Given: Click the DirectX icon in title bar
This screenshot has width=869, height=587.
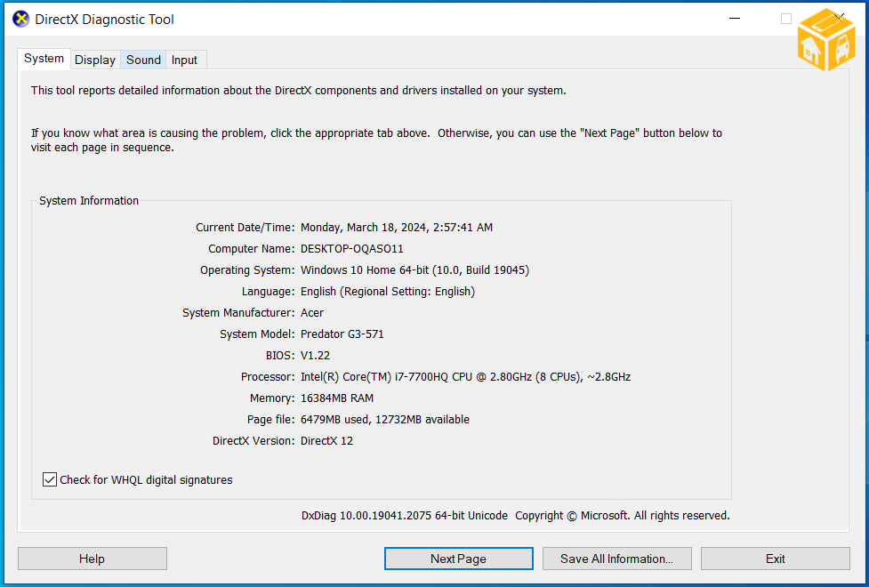Looking at the screenshot, I should [x=20, y=19].
